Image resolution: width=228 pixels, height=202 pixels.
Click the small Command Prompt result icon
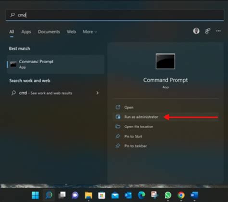coord(13,64)
